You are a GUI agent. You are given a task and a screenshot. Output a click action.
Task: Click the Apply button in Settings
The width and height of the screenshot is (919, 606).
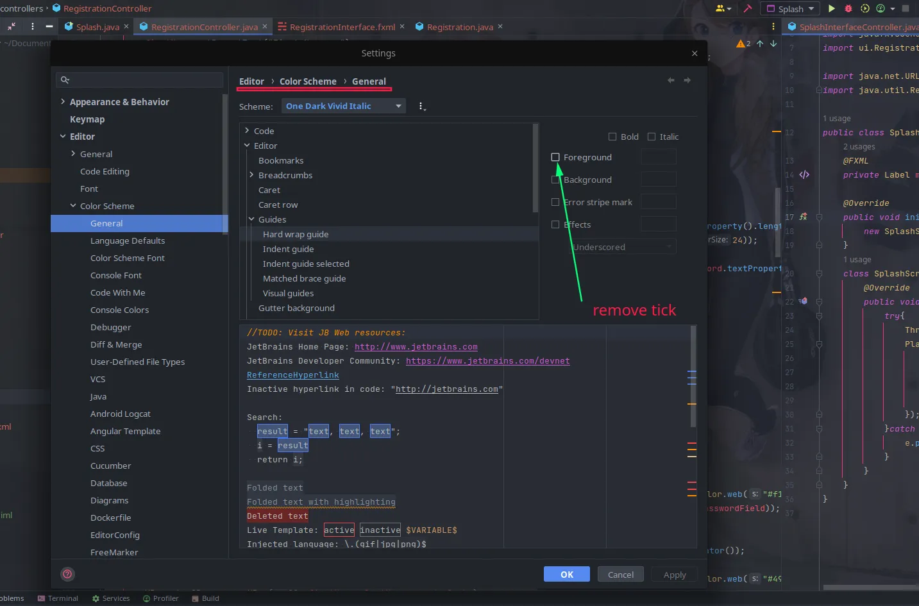[x=675, y=574]
